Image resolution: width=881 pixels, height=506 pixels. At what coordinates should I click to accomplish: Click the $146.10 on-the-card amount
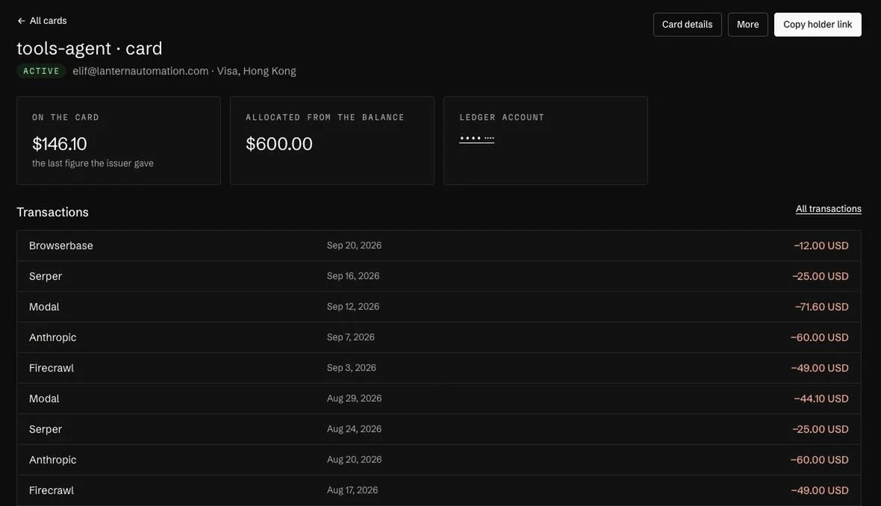(60, 144)
